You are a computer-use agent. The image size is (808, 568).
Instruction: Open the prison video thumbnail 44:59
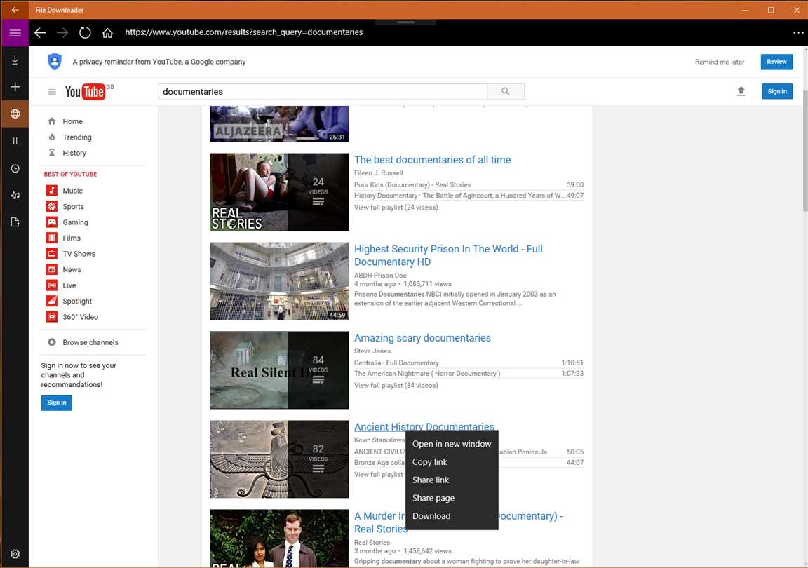click(x=279, y=281)
